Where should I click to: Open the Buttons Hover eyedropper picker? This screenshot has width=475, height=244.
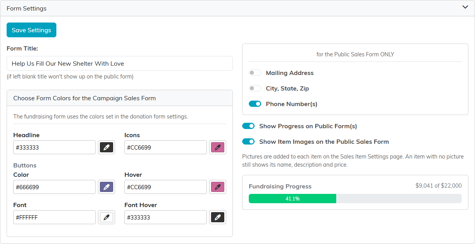(x=218, y=187)
